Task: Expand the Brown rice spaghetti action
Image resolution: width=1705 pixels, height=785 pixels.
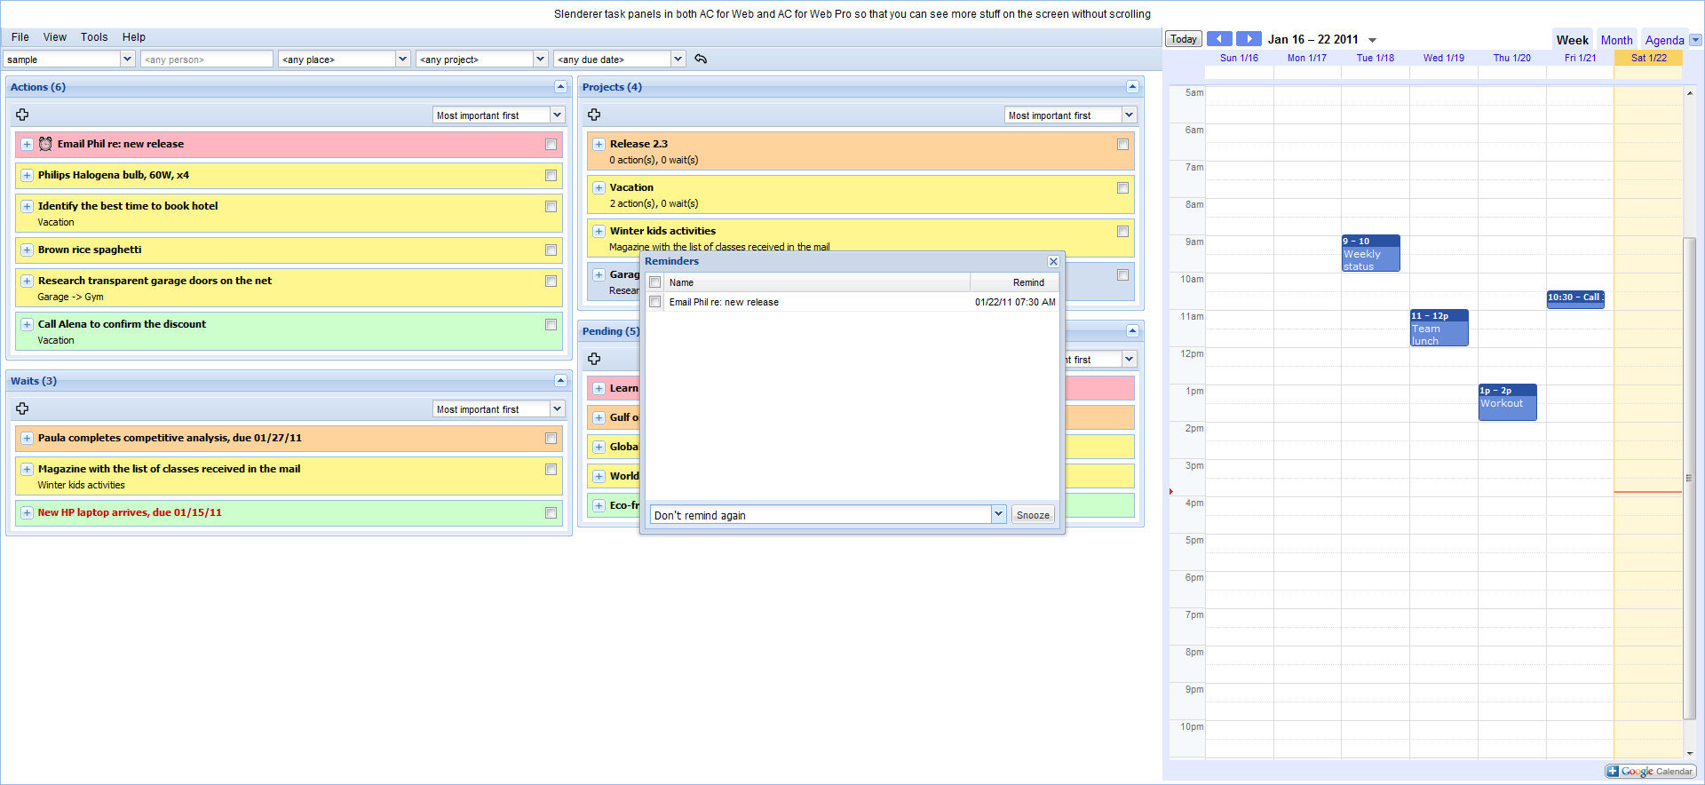Action: tap(27, 250)
